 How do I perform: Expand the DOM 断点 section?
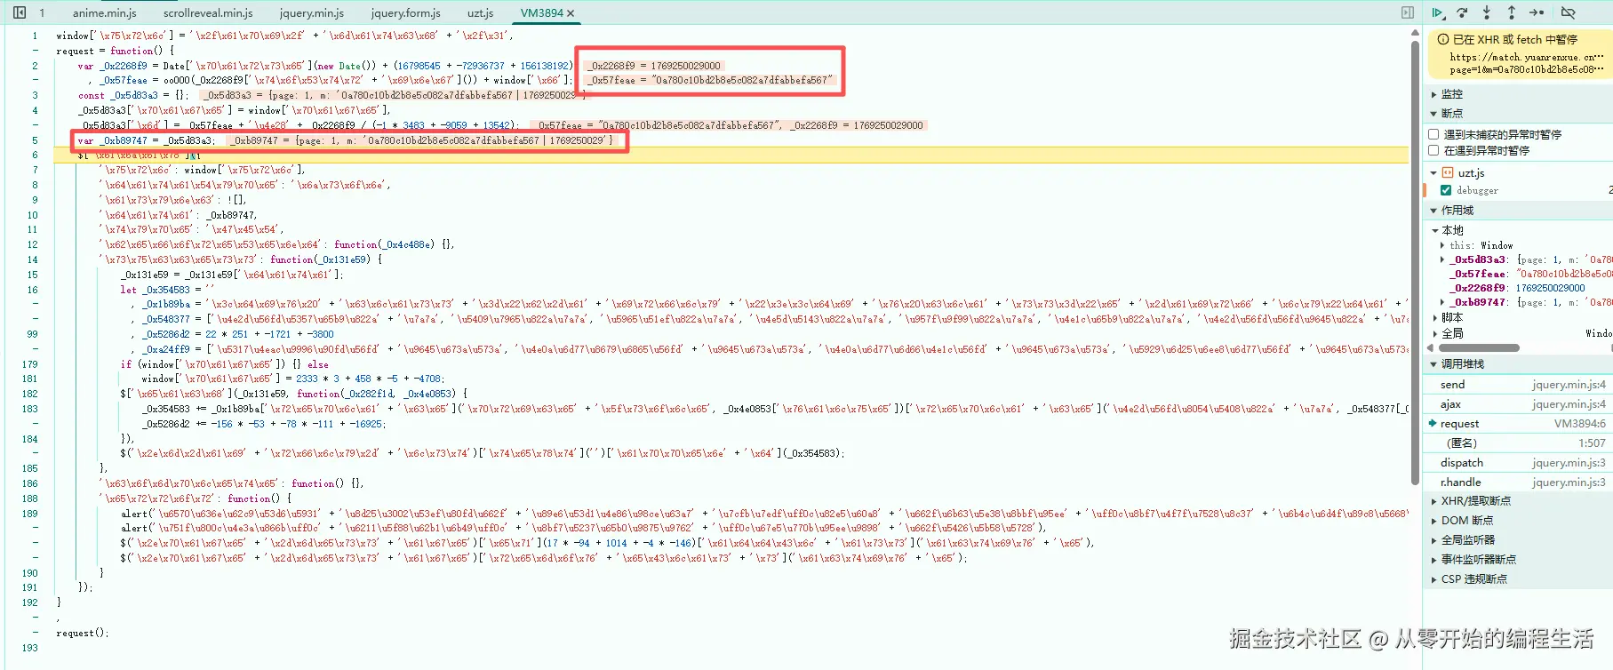[1433, 521]
